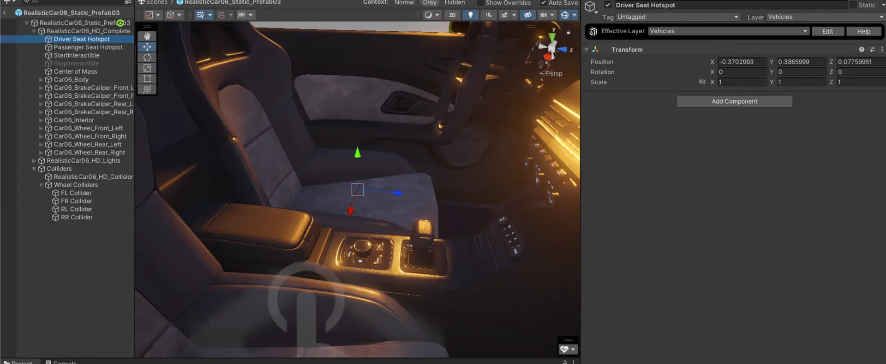Image resolution: width=886 pixels, height=364 pixels.
Task: Toggle Auto Save checkbox
Action: (x=544, y=3)
